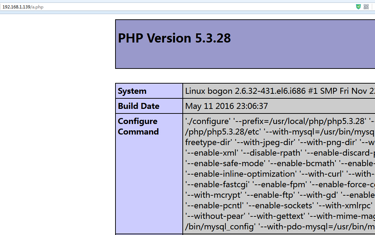Viewport: 375px width, 235px height.
Task: Click the './configure' text in command
Action: [208, 121]
